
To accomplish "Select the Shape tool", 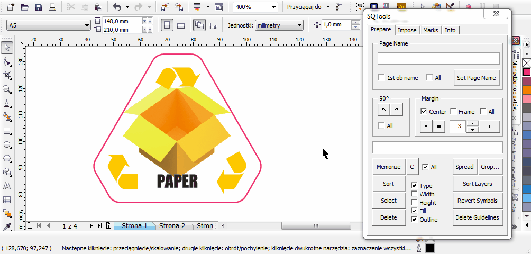I will tap(7, 62).
